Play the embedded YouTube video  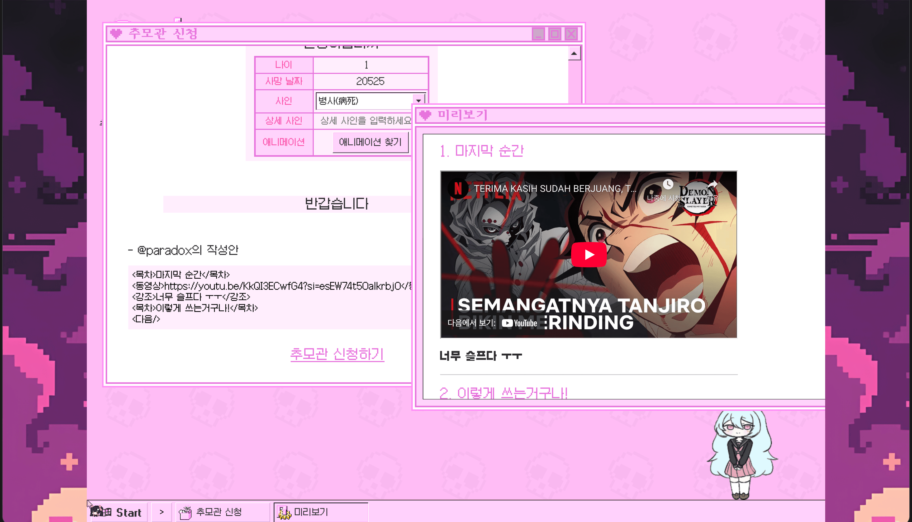(x=588, y=255)
